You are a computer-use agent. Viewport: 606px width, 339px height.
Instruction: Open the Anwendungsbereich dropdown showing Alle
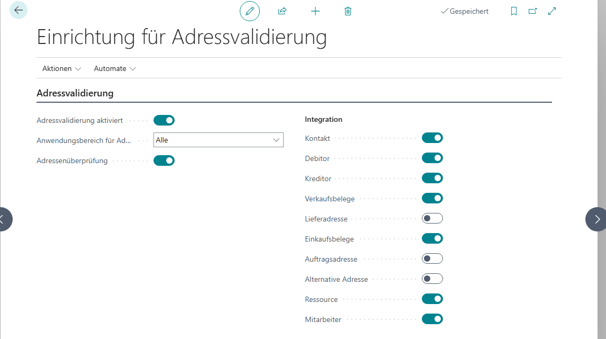coord(219,140)
